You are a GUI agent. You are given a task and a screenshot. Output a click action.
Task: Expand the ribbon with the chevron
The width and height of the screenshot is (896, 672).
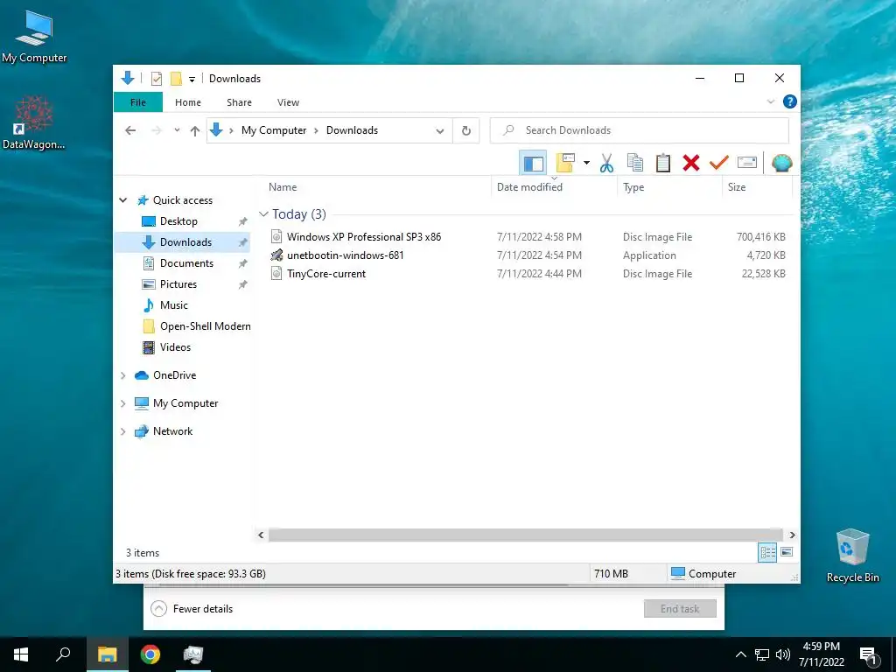click(770, 101)
